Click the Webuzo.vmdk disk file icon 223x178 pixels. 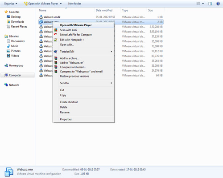point(41,17)
